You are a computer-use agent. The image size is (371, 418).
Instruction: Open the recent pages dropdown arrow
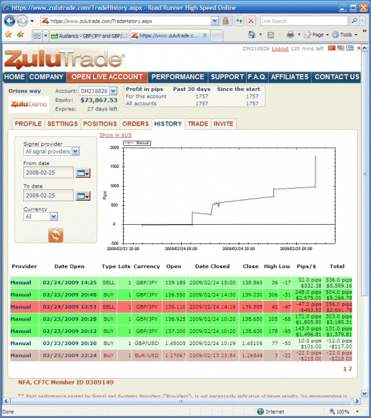(32, 21)
